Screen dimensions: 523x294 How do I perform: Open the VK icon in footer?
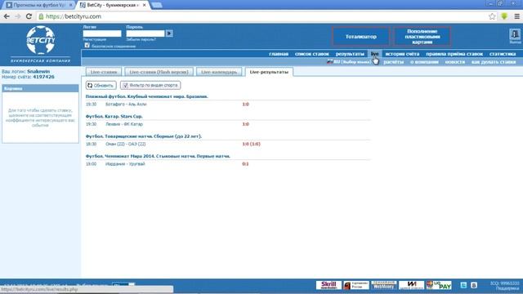point(474,285)
